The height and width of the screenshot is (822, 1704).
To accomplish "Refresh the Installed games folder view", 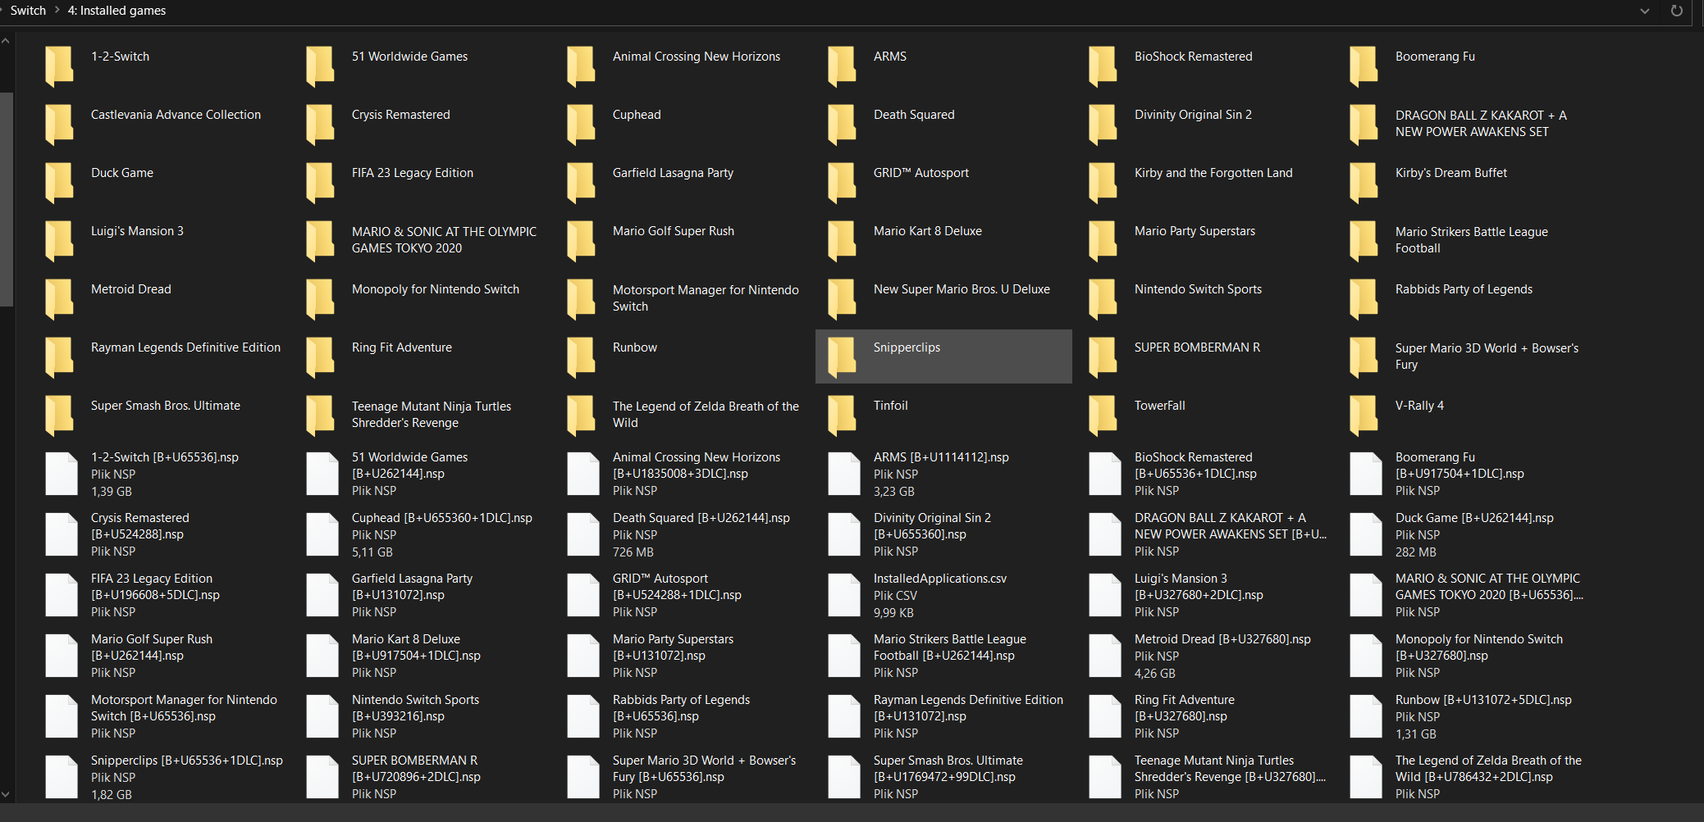I will [1677, 11].
